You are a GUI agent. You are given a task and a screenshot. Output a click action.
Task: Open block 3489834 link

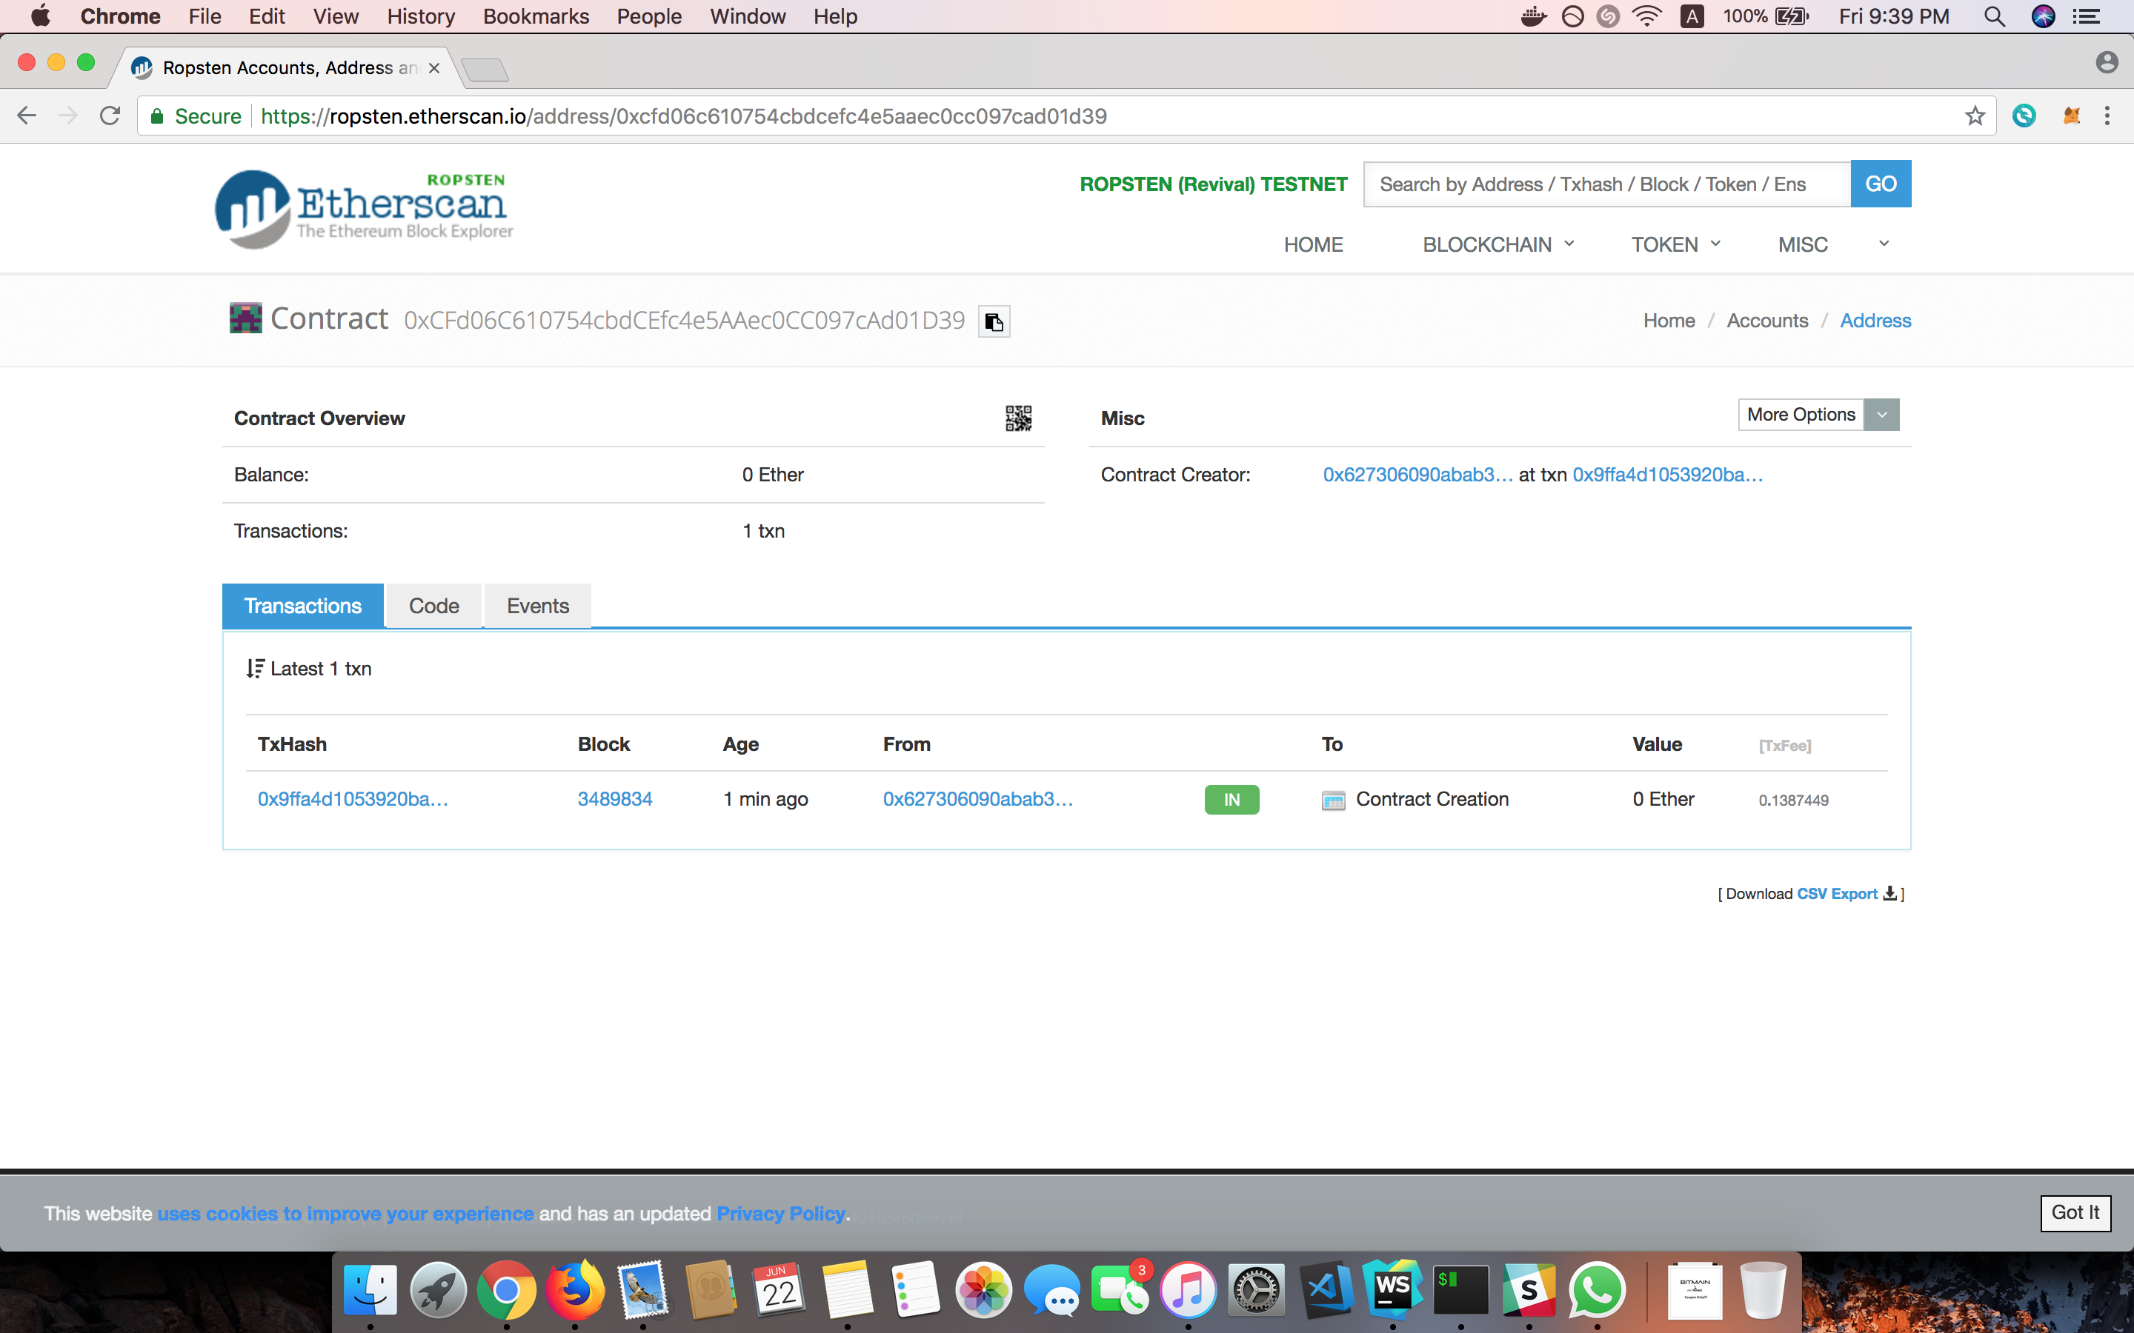(614, 799)
